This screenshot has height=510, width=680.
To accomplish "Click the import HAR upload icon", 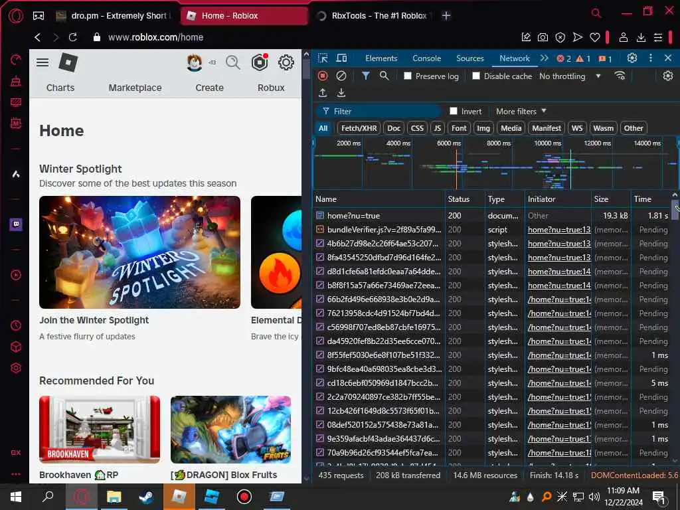I will pos(323,93).
